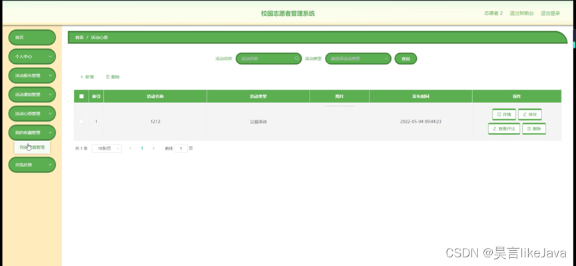Image resolution: width=576 pixels, height=266 pixels.
Task: Select page number 1 in pagination
Action: point(142,148)
